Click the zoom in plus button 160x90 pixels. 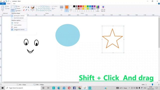158,84
